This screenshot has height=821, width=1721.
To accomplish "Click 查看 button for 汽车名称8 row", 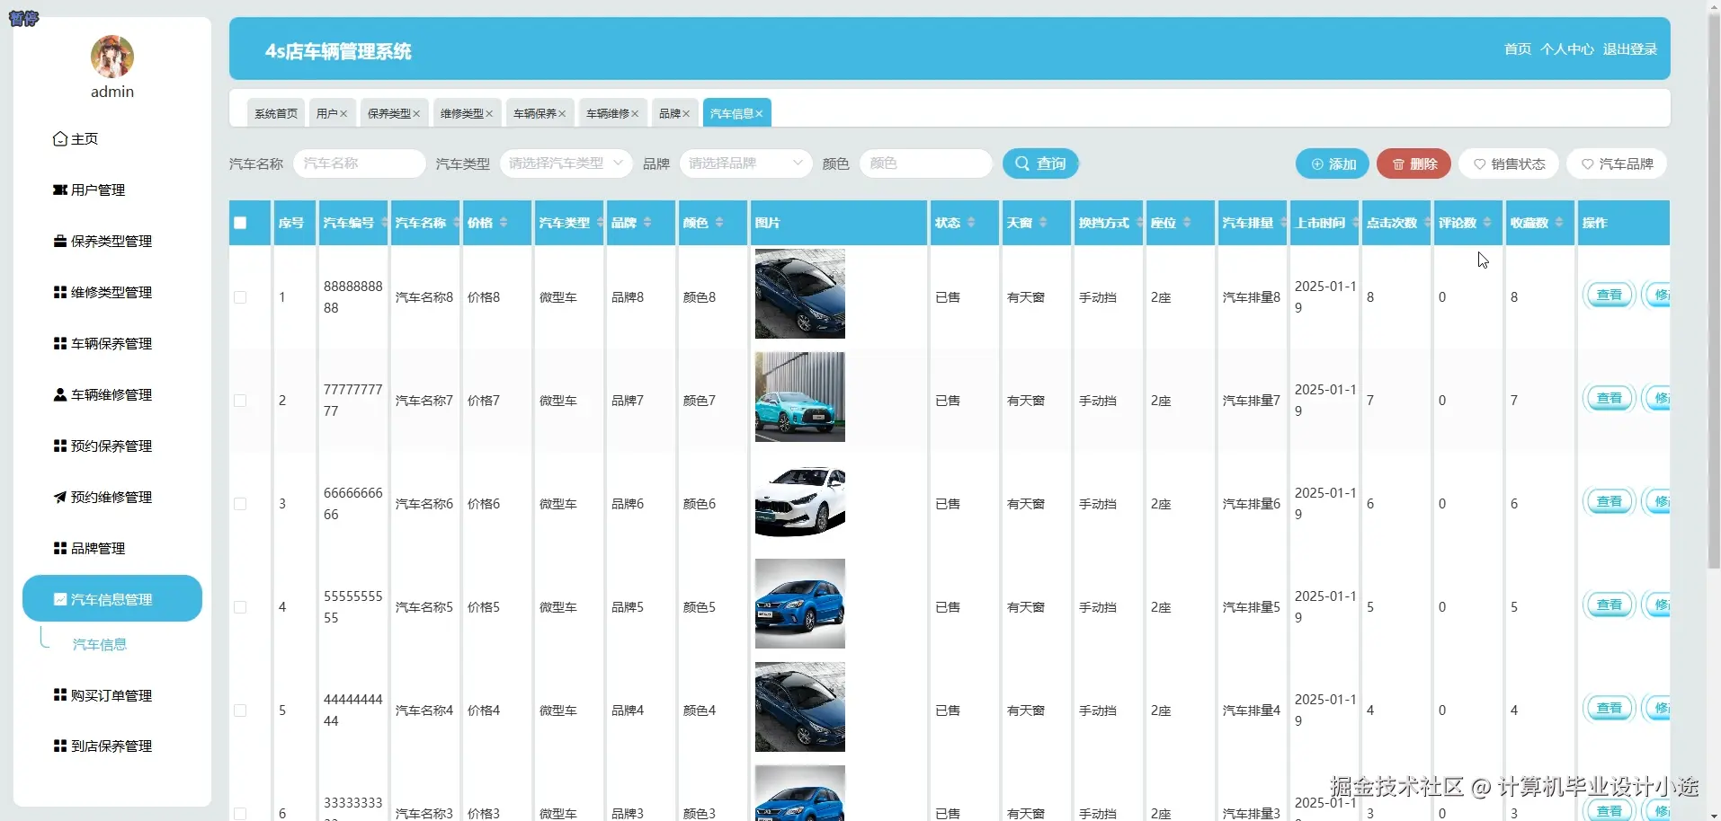I will [1609, 295].
